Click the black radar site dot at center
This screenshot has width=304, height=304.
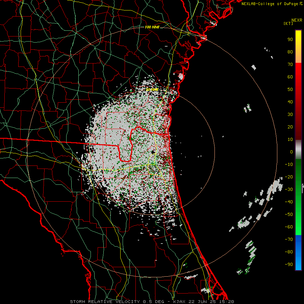coord(153,152)
